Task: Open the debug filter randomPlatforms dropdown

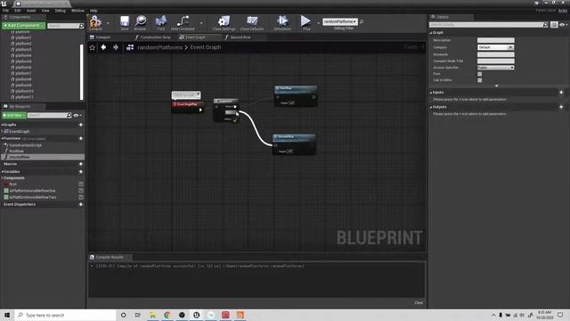Action: pos(340,21)
